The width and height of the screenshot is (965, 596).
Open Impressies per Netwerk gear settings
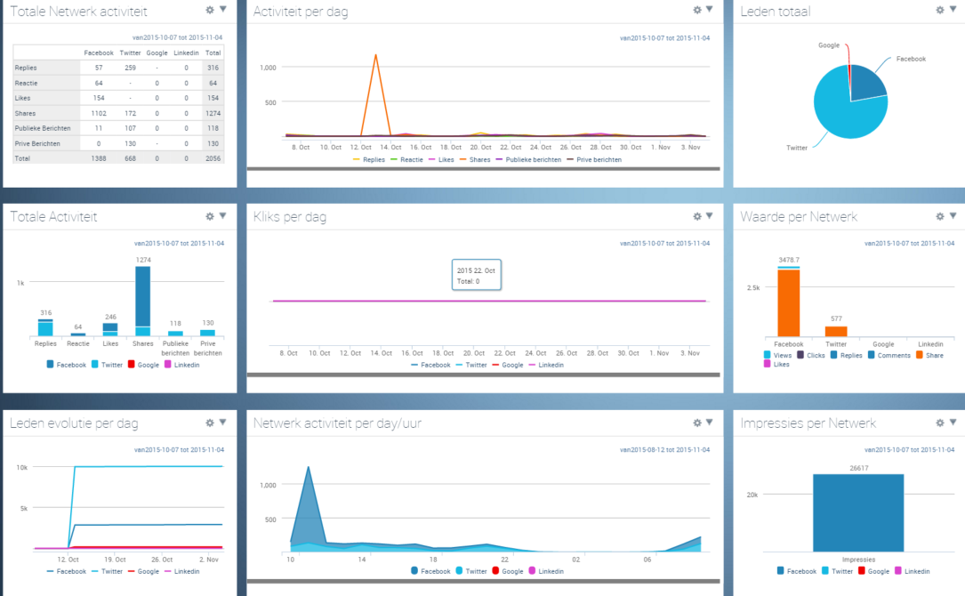[x=940, y=423]
